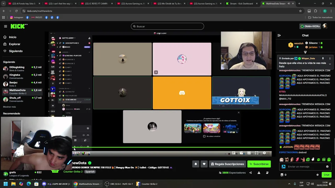Click Regala Suscripciones button
Image resolution: width=335 pixels, height=188 pixels.
[x=227, y=164]
